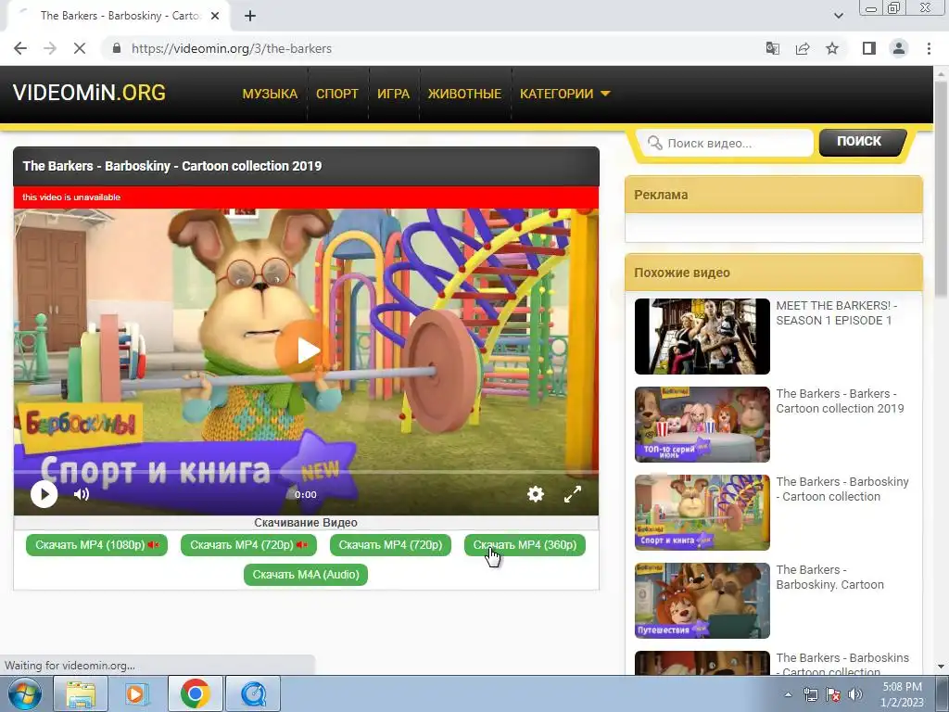Open the taskbar clock 5:08 PM
949x712 pixels.
[x=902, y=693]
